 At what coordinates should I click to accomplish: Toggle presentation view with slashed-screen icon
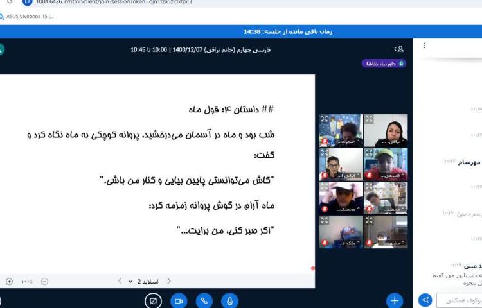tap(153, 300)
